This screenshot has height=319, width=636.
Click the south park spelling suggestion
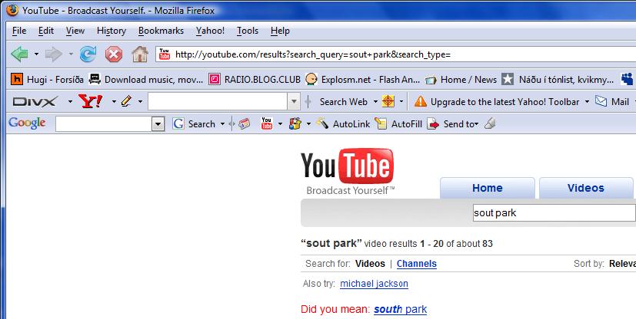click(401, 310)
